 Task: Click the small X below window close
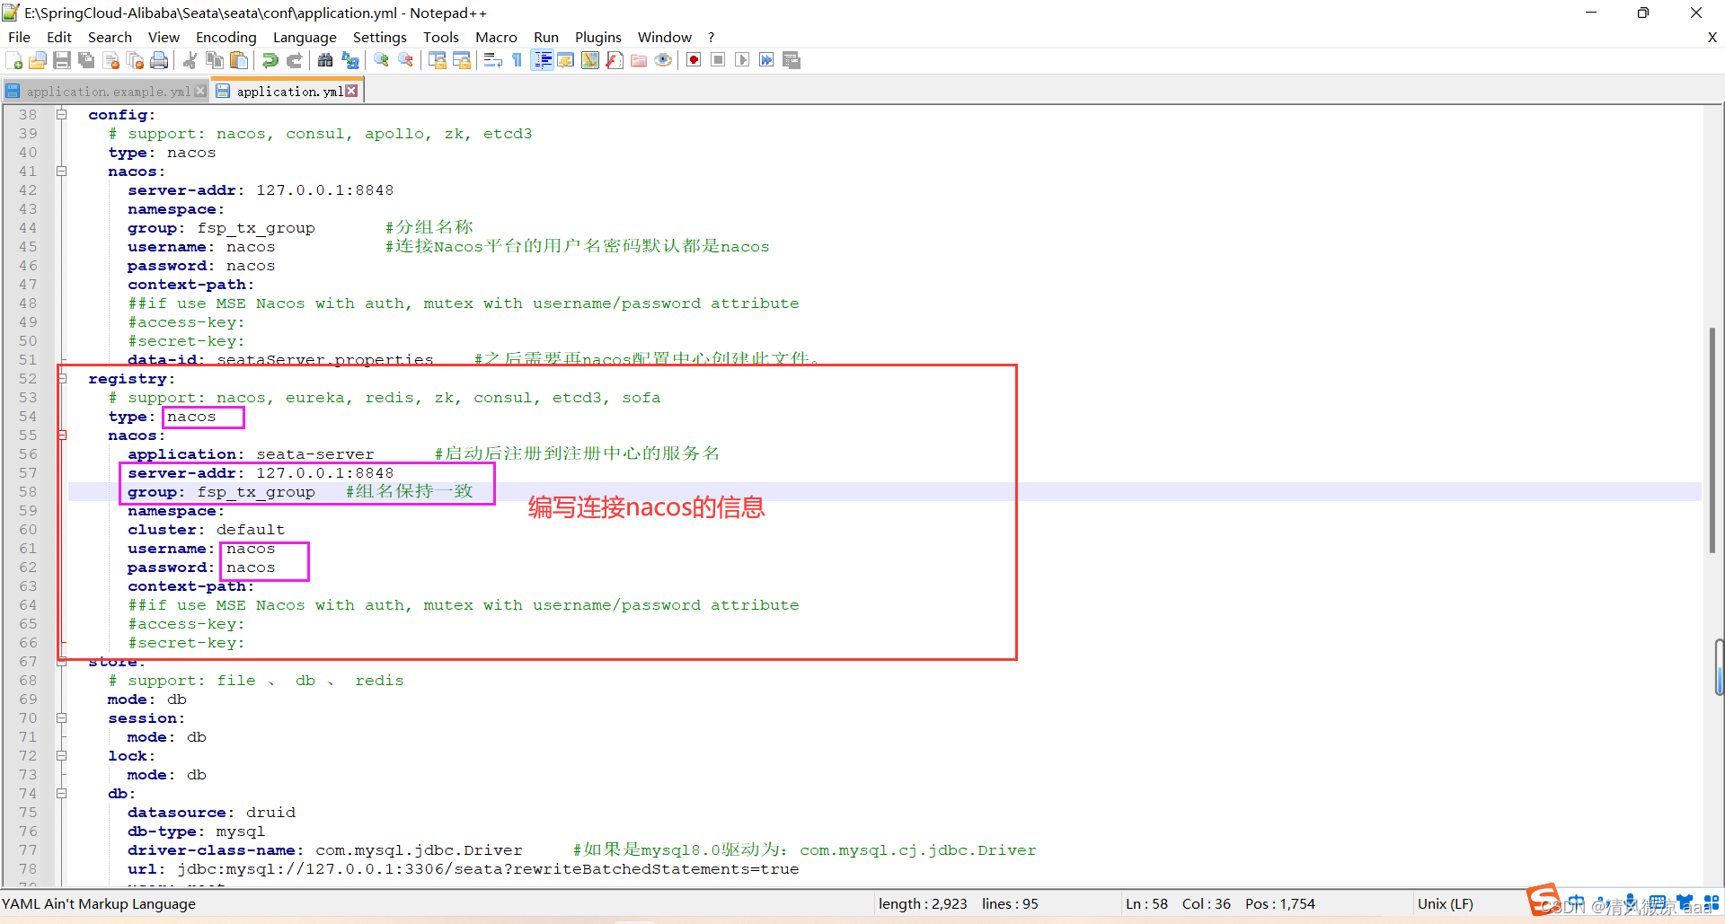(1712, 37)
